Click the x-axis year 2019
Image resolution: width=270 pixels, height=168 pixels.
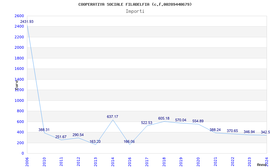coord(181,162)
